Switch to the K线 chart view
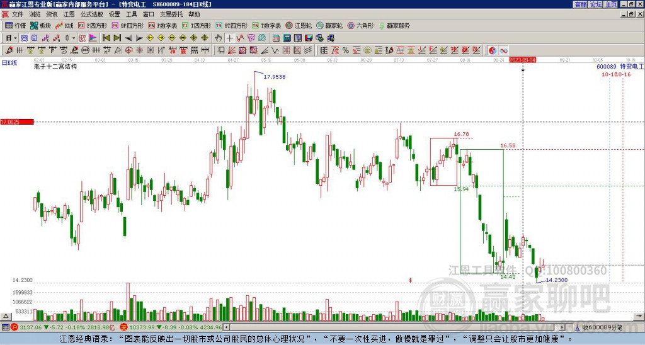 click(64, 25)
